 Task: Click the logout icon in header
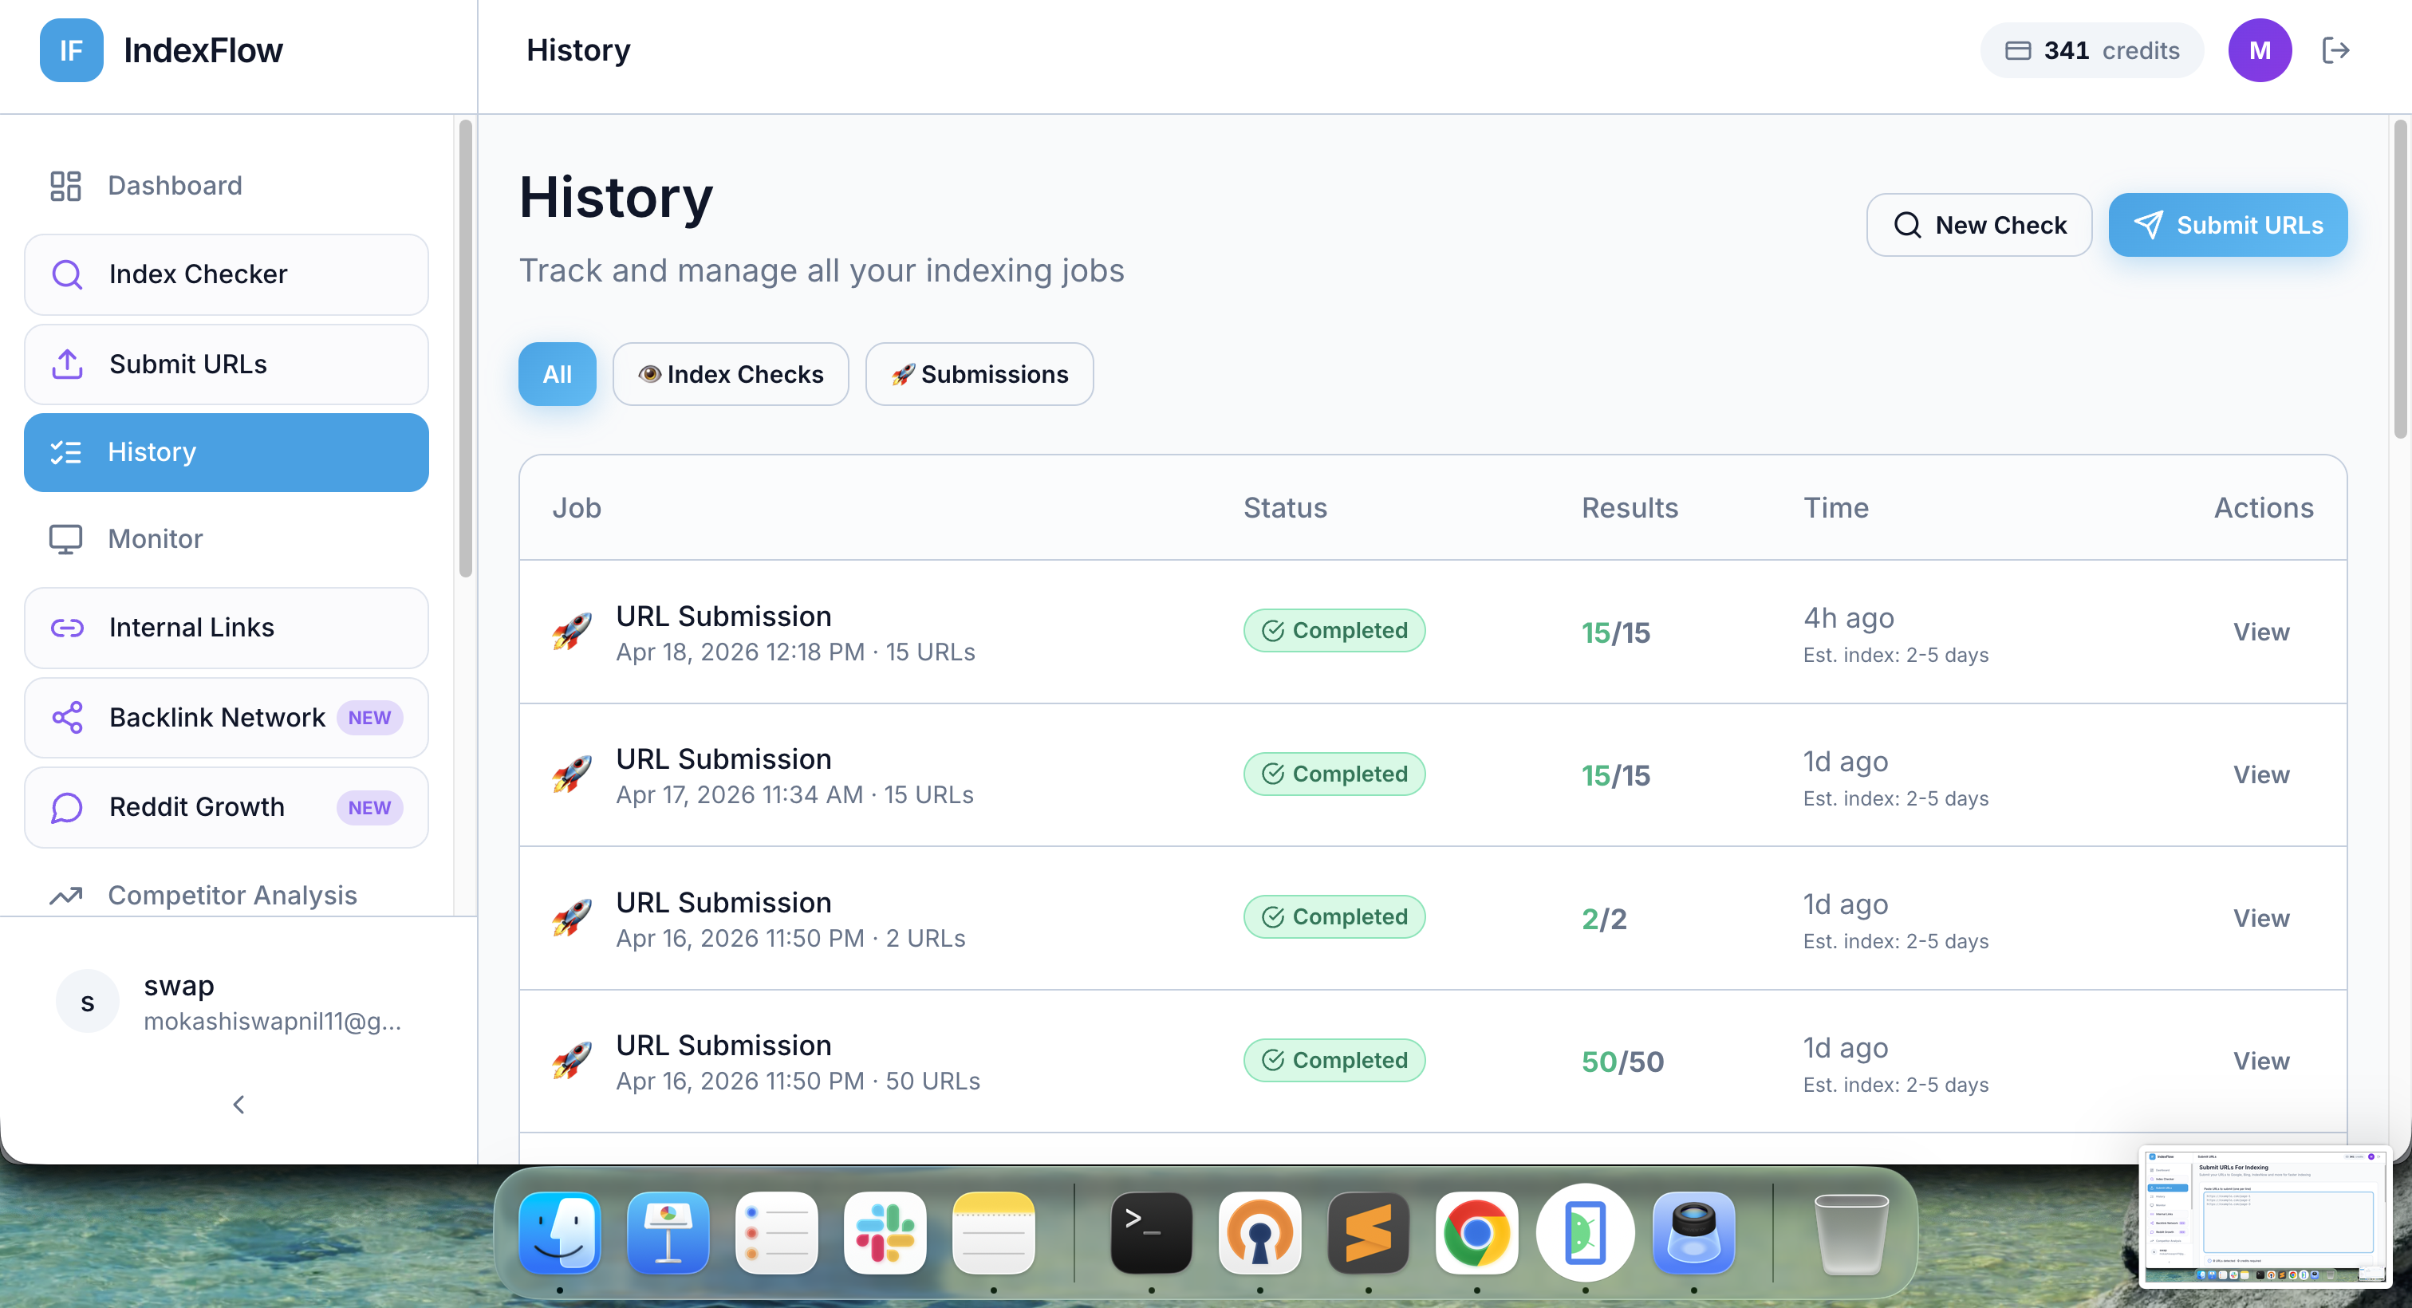click(x=2335, y=50)
